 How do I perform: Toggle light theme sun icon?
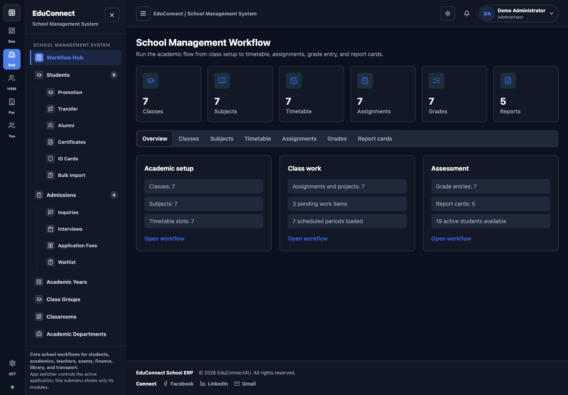click(x=448, y=13)
